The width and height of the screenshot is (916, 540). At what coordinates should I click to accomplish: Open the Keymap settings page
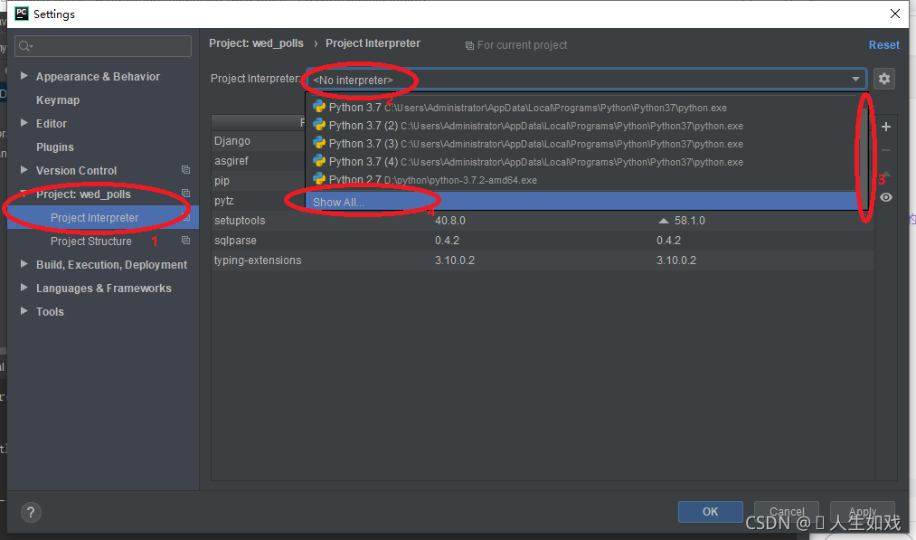58,99
